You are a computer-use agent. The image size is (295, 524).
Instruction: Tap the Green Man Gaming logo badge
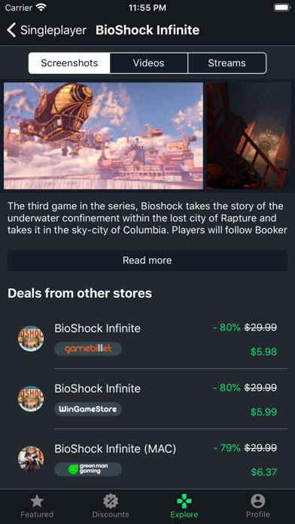88,469
